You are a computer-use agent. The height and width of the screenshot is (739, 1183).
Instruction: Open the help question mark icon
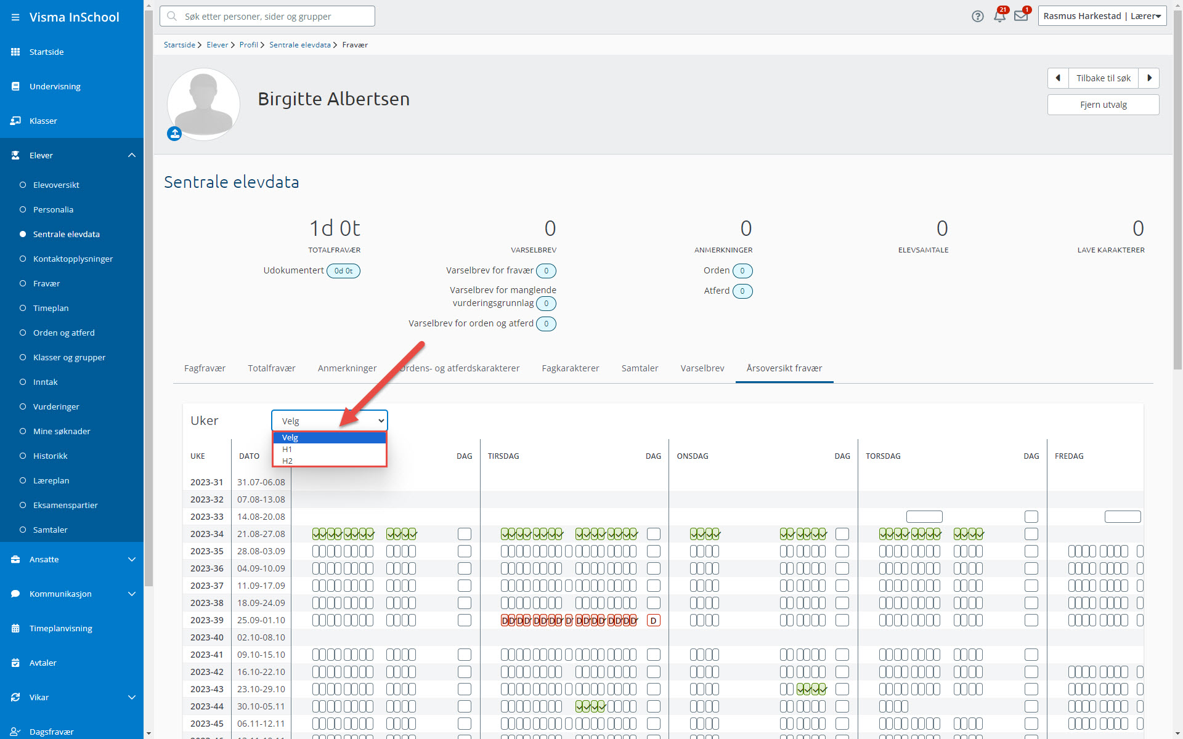point(978,16)
